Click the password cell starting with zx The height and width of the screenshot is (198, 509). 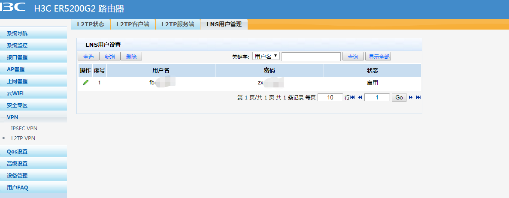pyautogui.click(x=270, y=83)
